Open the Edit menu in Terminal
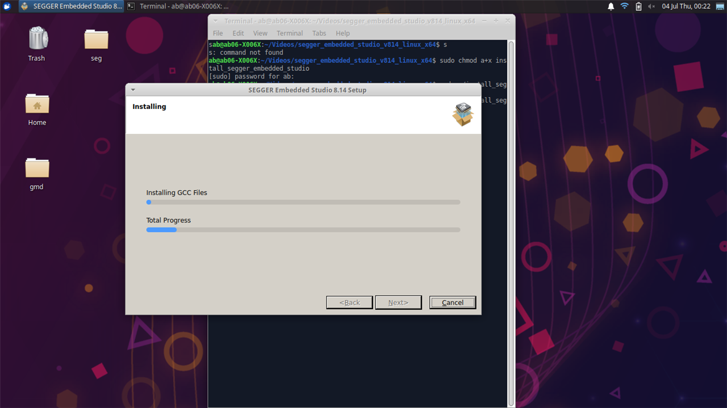The image size is (727, 408). tap(238, 33)
